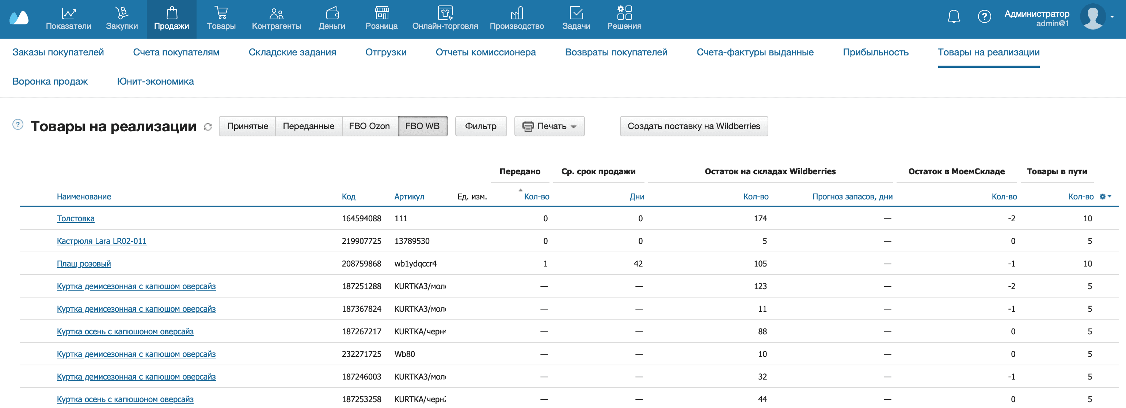Open the Плащ розовый product link
Screen dimensions: 1126x408
(x=84, y=264)
